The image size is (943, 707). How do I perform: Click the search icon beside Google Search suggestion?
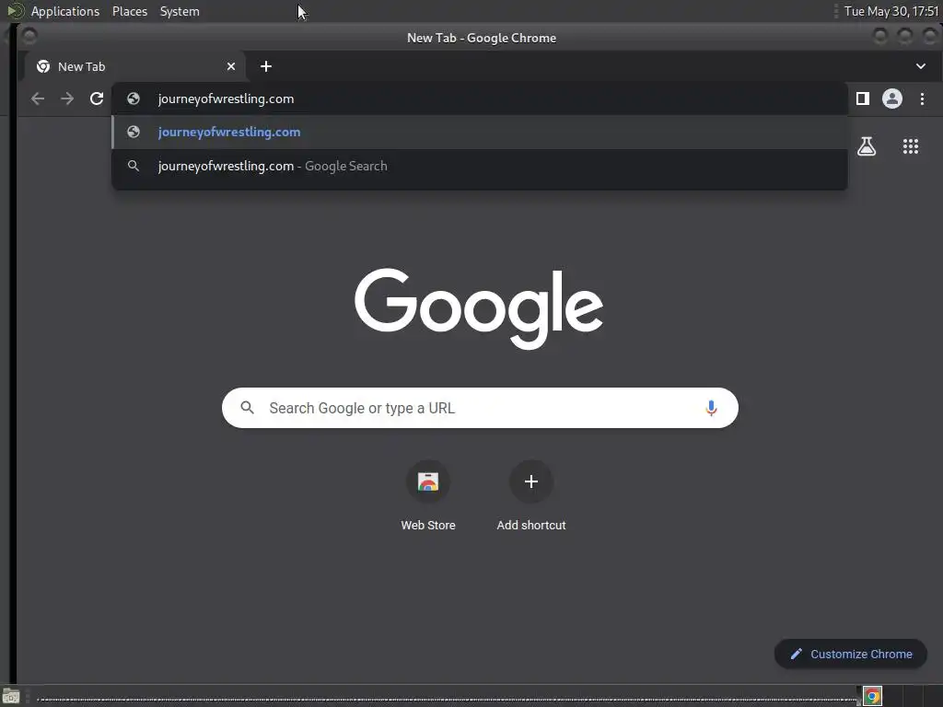tap(134, 166)
